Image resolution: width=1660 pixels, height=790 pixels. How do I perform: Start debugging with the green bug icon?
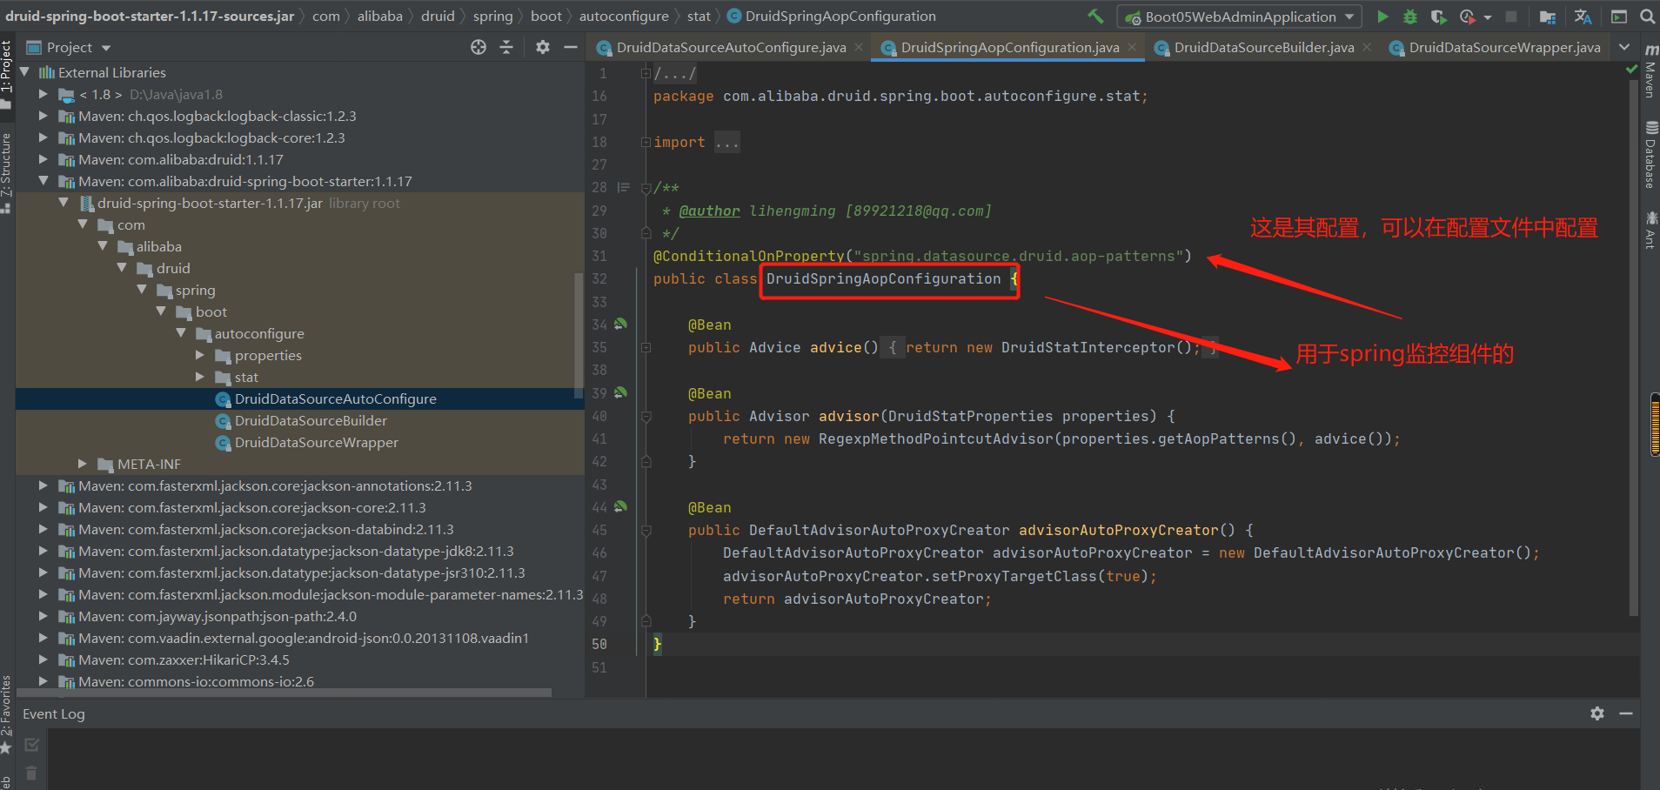click(1410, 17)
